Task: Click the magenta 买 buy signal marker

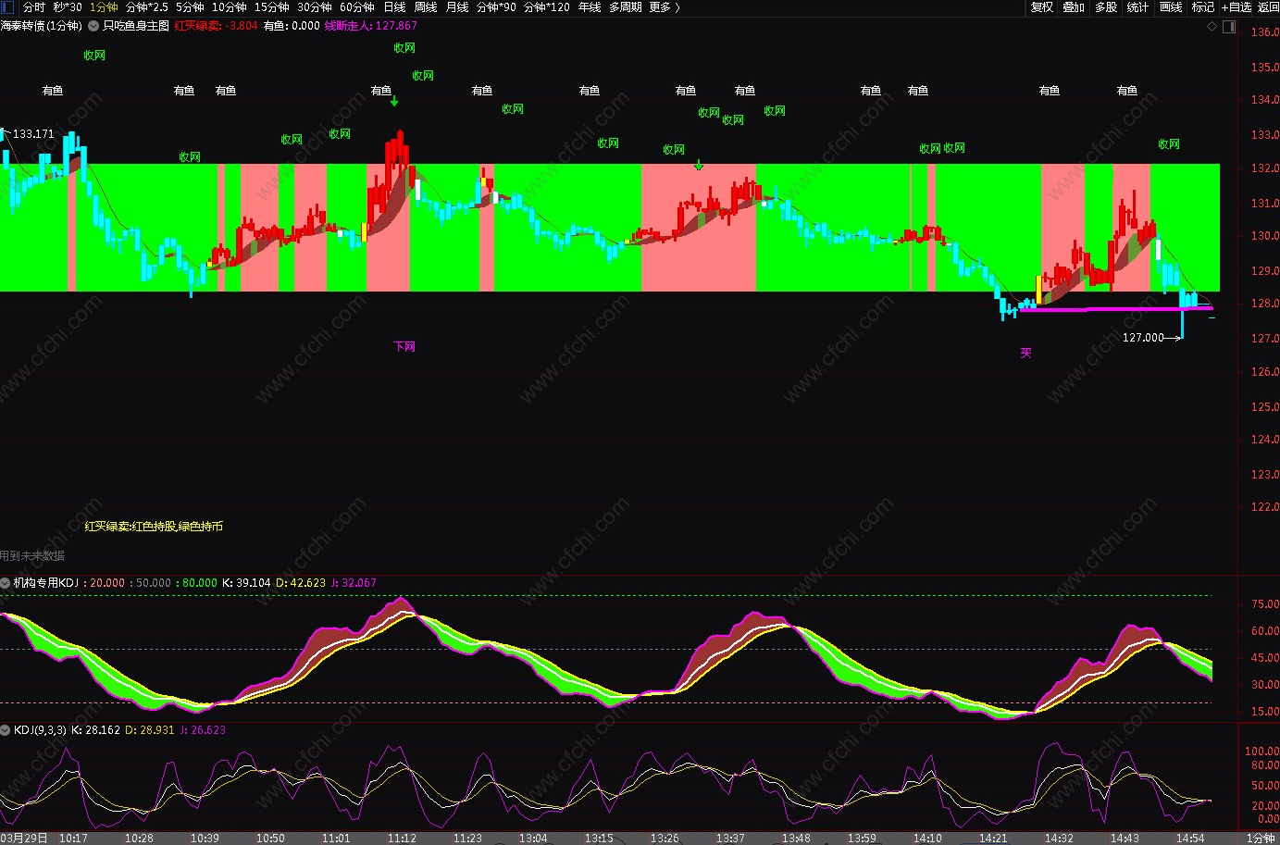Action: click(x=1025, y=353)
